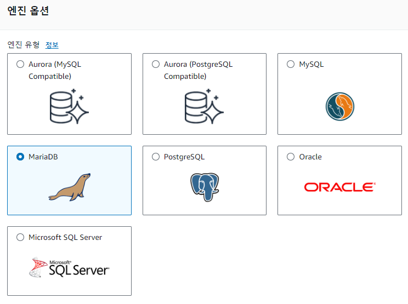
Task: Click the selected MariaDB radio button
Action: (x=20, y=157)
